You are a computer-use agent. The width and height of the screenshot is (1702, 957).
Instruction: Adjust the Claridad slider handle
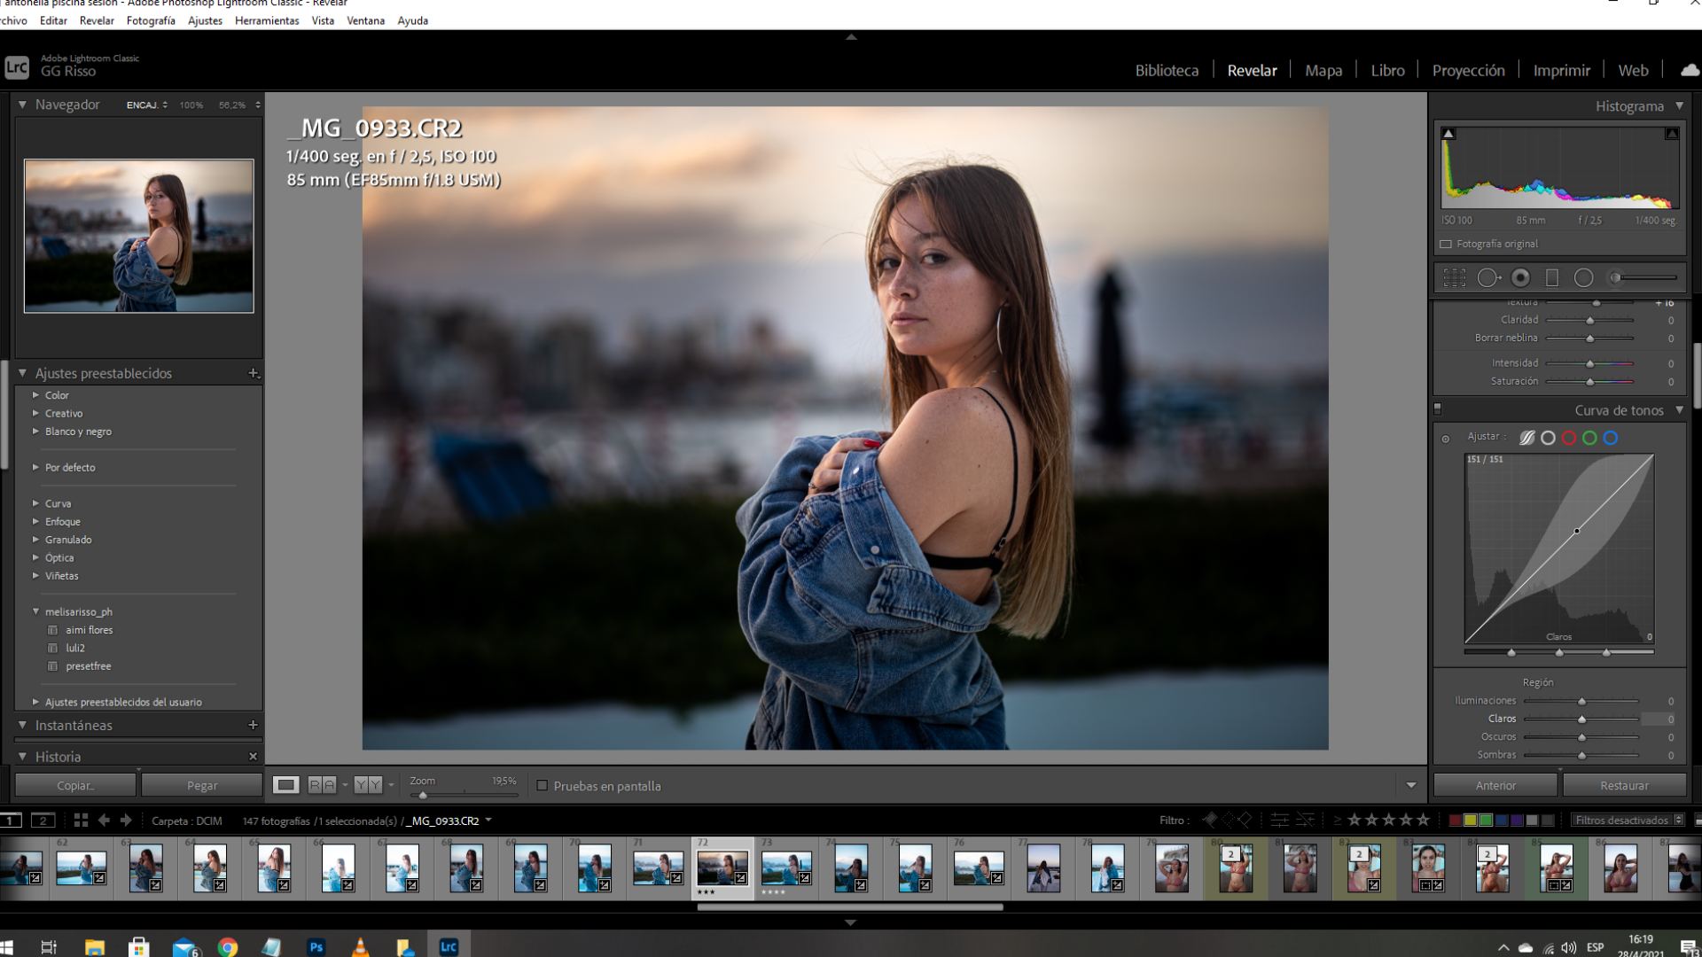coord(1590,320)
